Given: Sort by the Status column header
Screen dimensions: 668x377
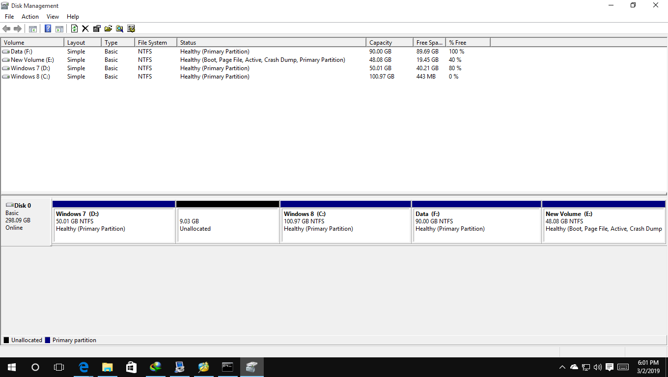Looking at the screenshot, I should tap(272, 43).
